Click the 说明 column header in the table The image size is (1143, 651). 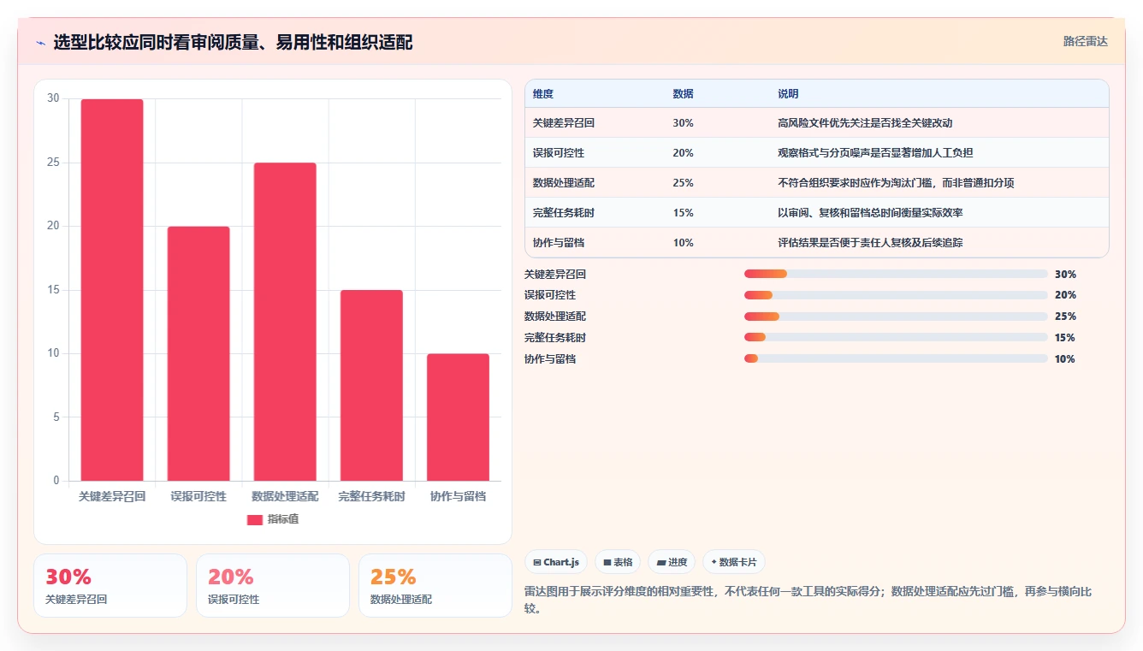pos(788,94)
